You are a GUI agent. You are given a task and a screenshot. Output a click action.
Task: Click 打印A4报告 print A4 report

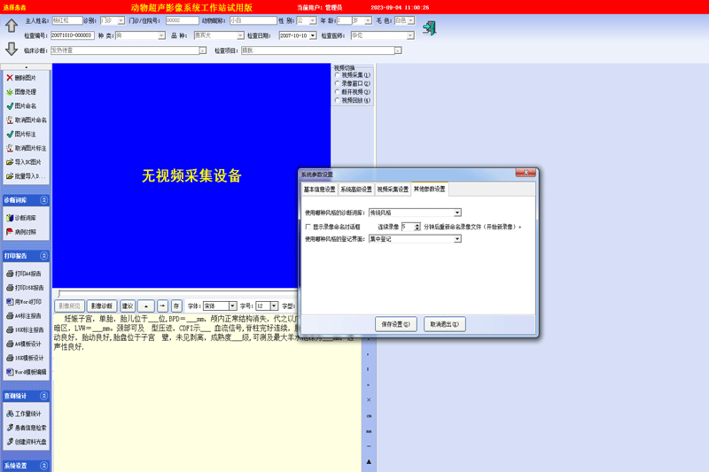click(x=24, y=274)
